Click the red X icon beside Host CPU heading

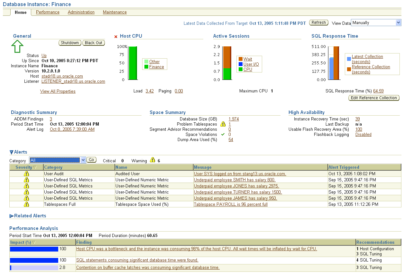coord(116,36)
